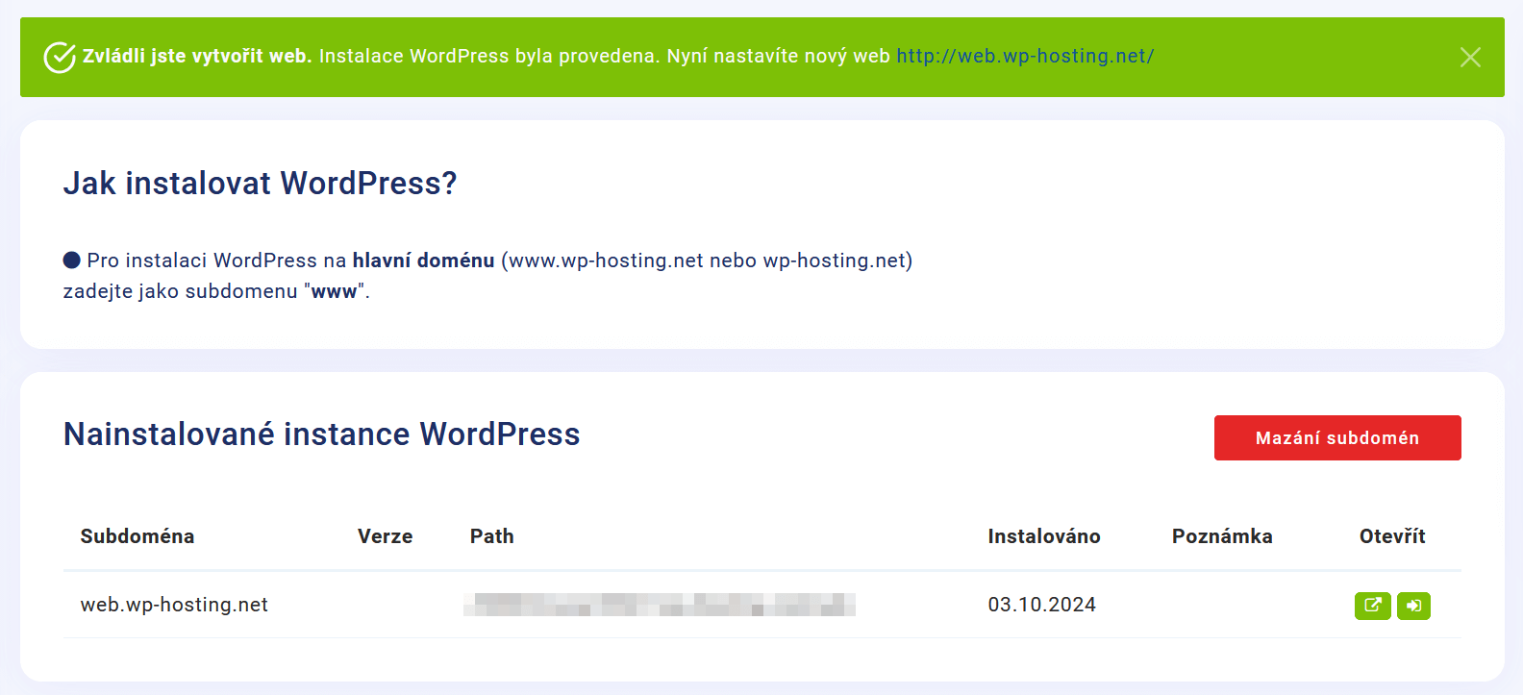
Task: Click the Instalováno column header
Action: pos(1044,536)
